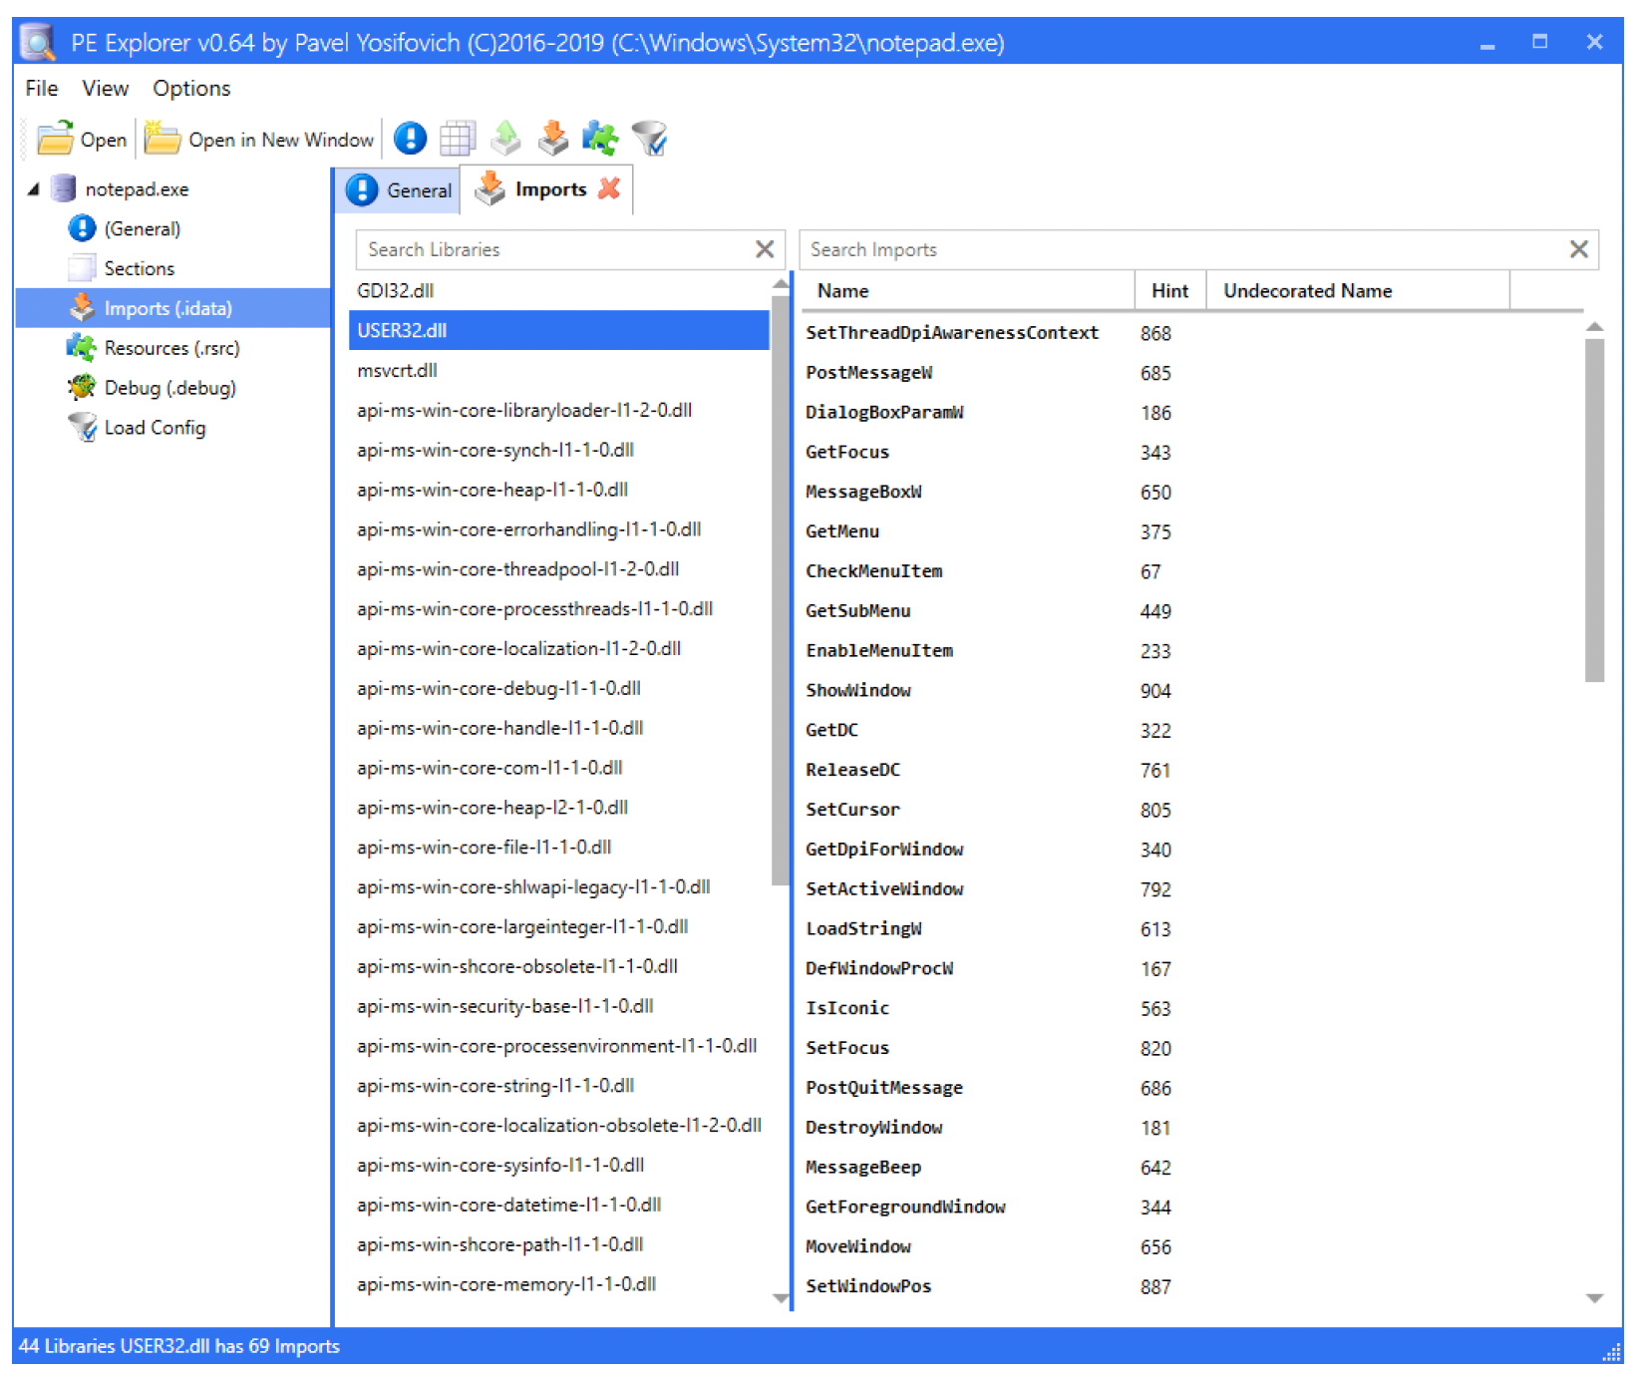Select the GetDpiForWindow import row
This screenshot has width=1641, height=1380.
pos(1191,850)
